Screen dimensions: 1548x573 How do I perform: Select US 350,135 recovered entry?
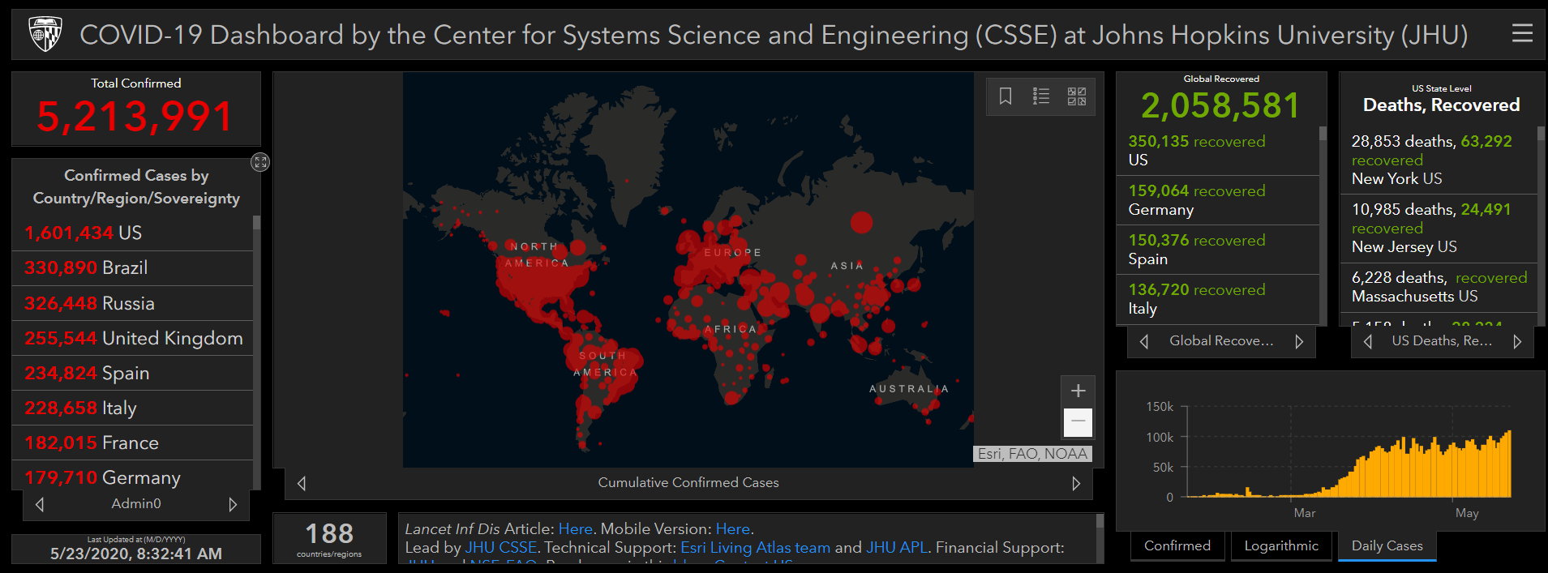pos(1217,150)
